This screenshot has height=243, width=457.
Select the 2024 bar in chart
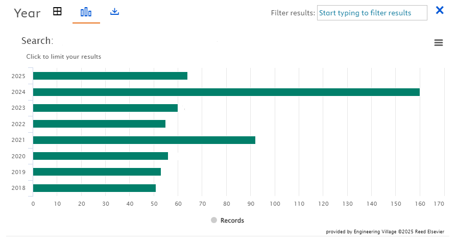pyautogui.click(x=226, y=92)
